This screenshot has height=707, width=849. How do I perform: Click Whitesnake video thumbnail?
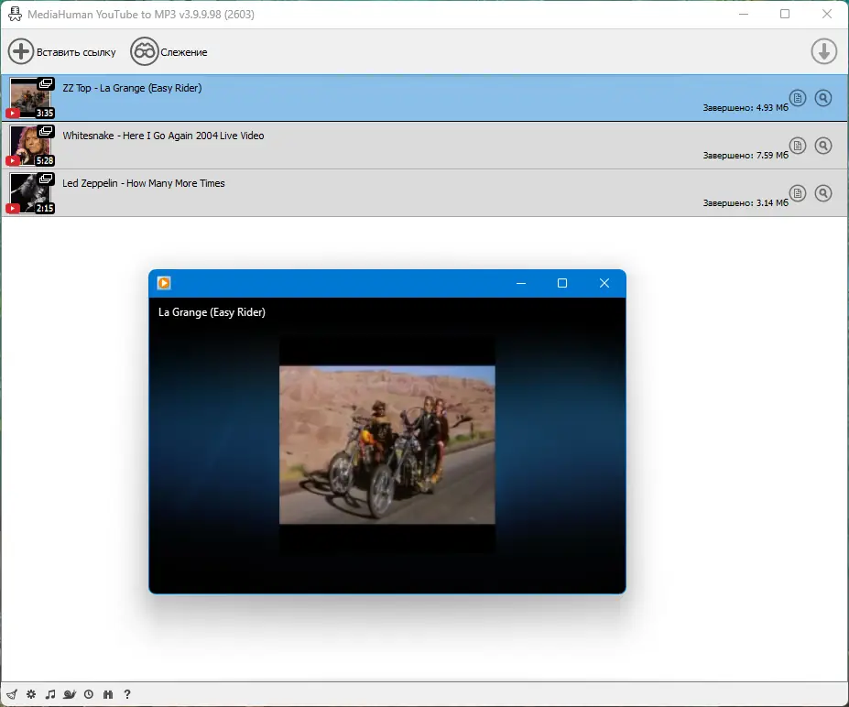coord(30,146)
